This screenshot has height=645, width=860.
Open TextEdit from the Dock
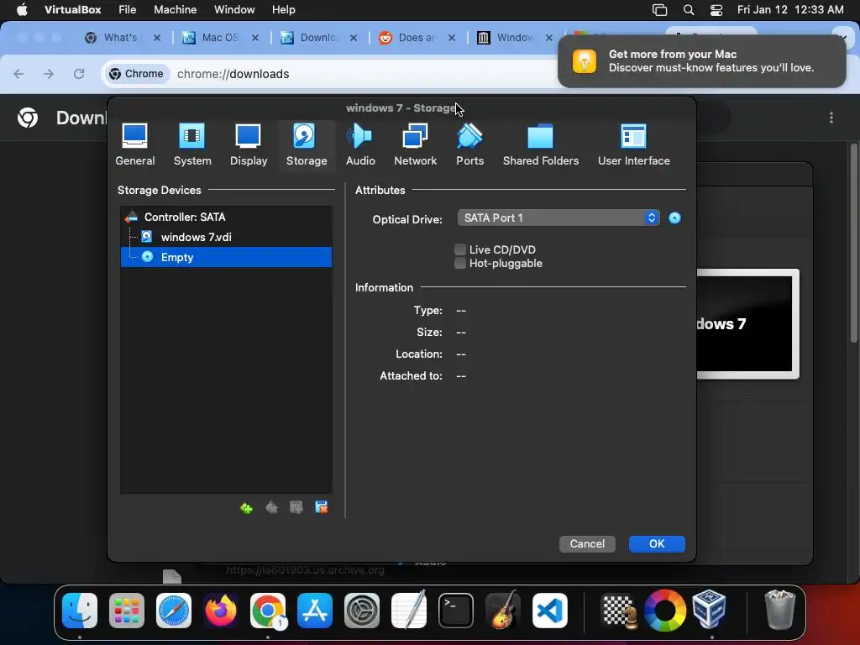point(409,610)
